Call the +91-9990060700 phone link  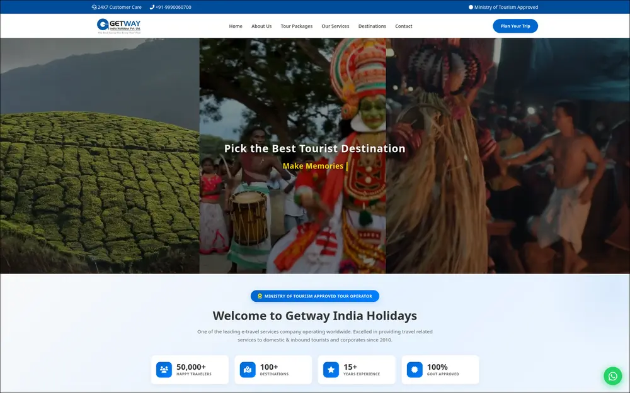point(173,7)
